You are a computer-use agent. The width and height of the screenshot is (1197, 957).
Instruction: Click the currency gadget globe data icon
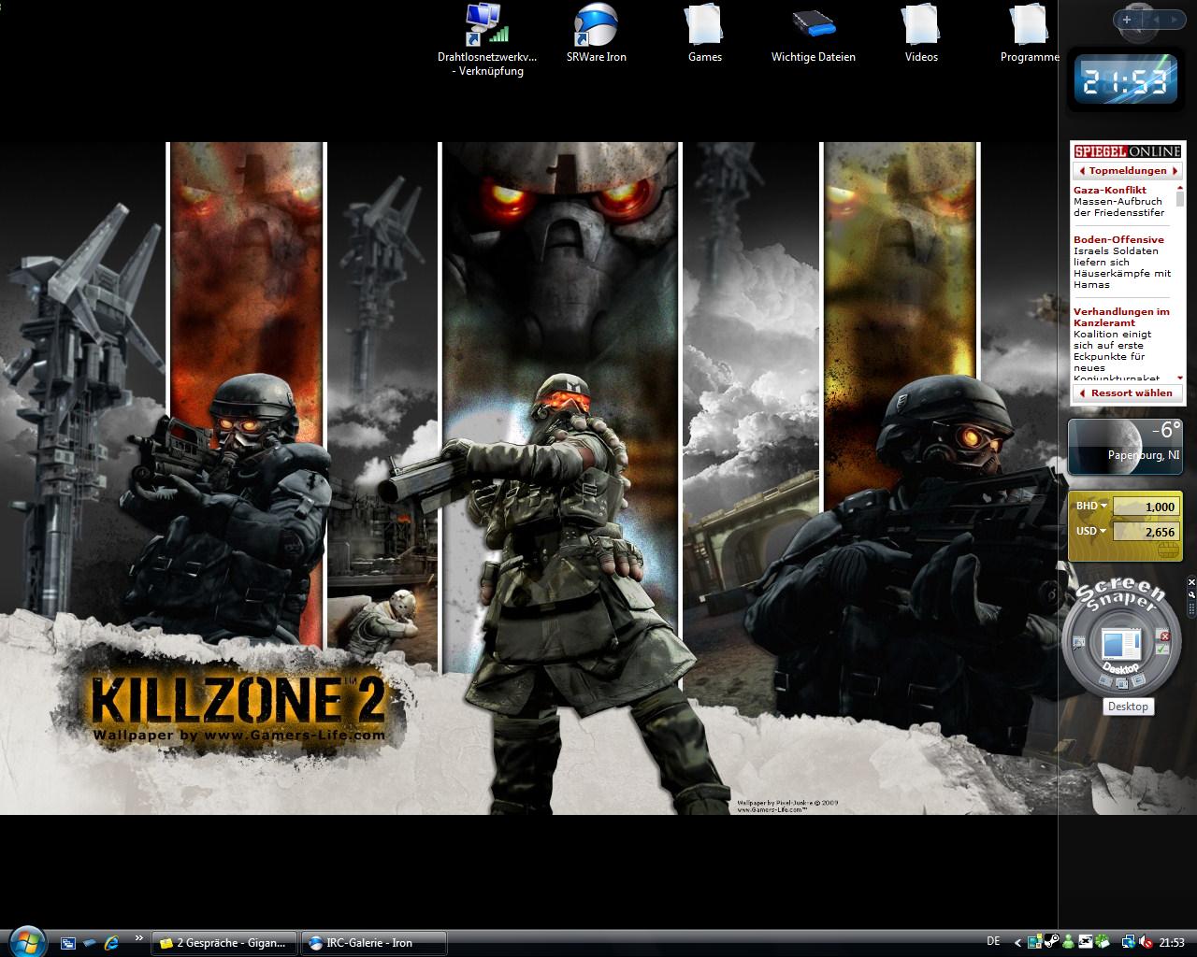pos(1167,550)
